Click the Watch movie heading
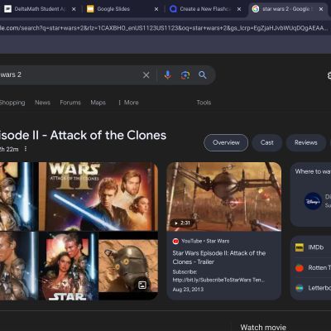331x331 pixels. pos(263,327)
